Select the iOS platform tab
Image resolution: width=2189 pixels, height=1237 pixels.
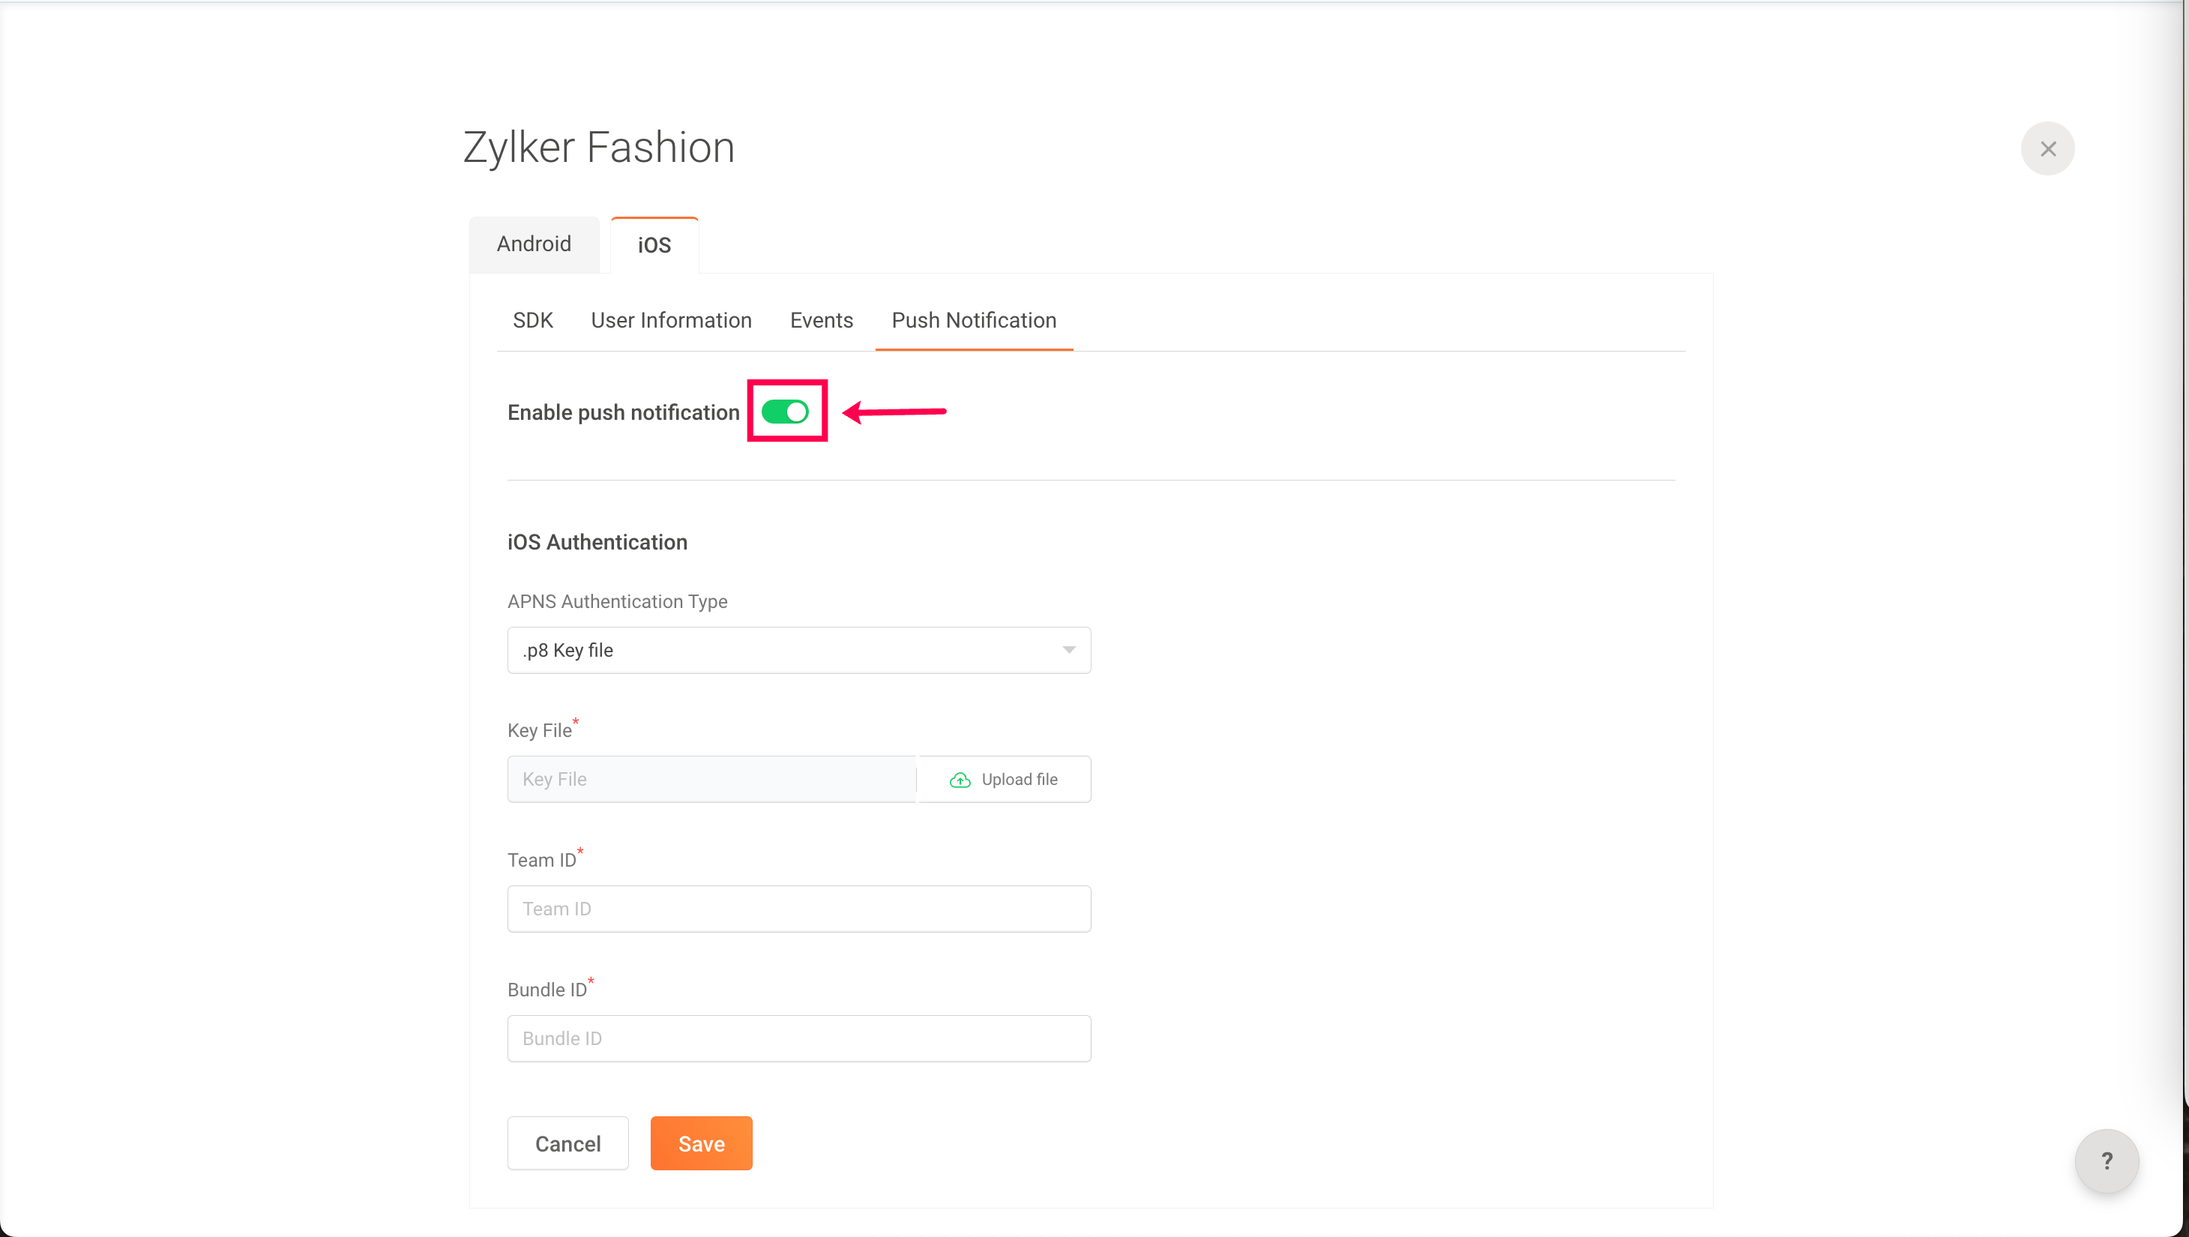pyautogui.click(x=654, y=246)
